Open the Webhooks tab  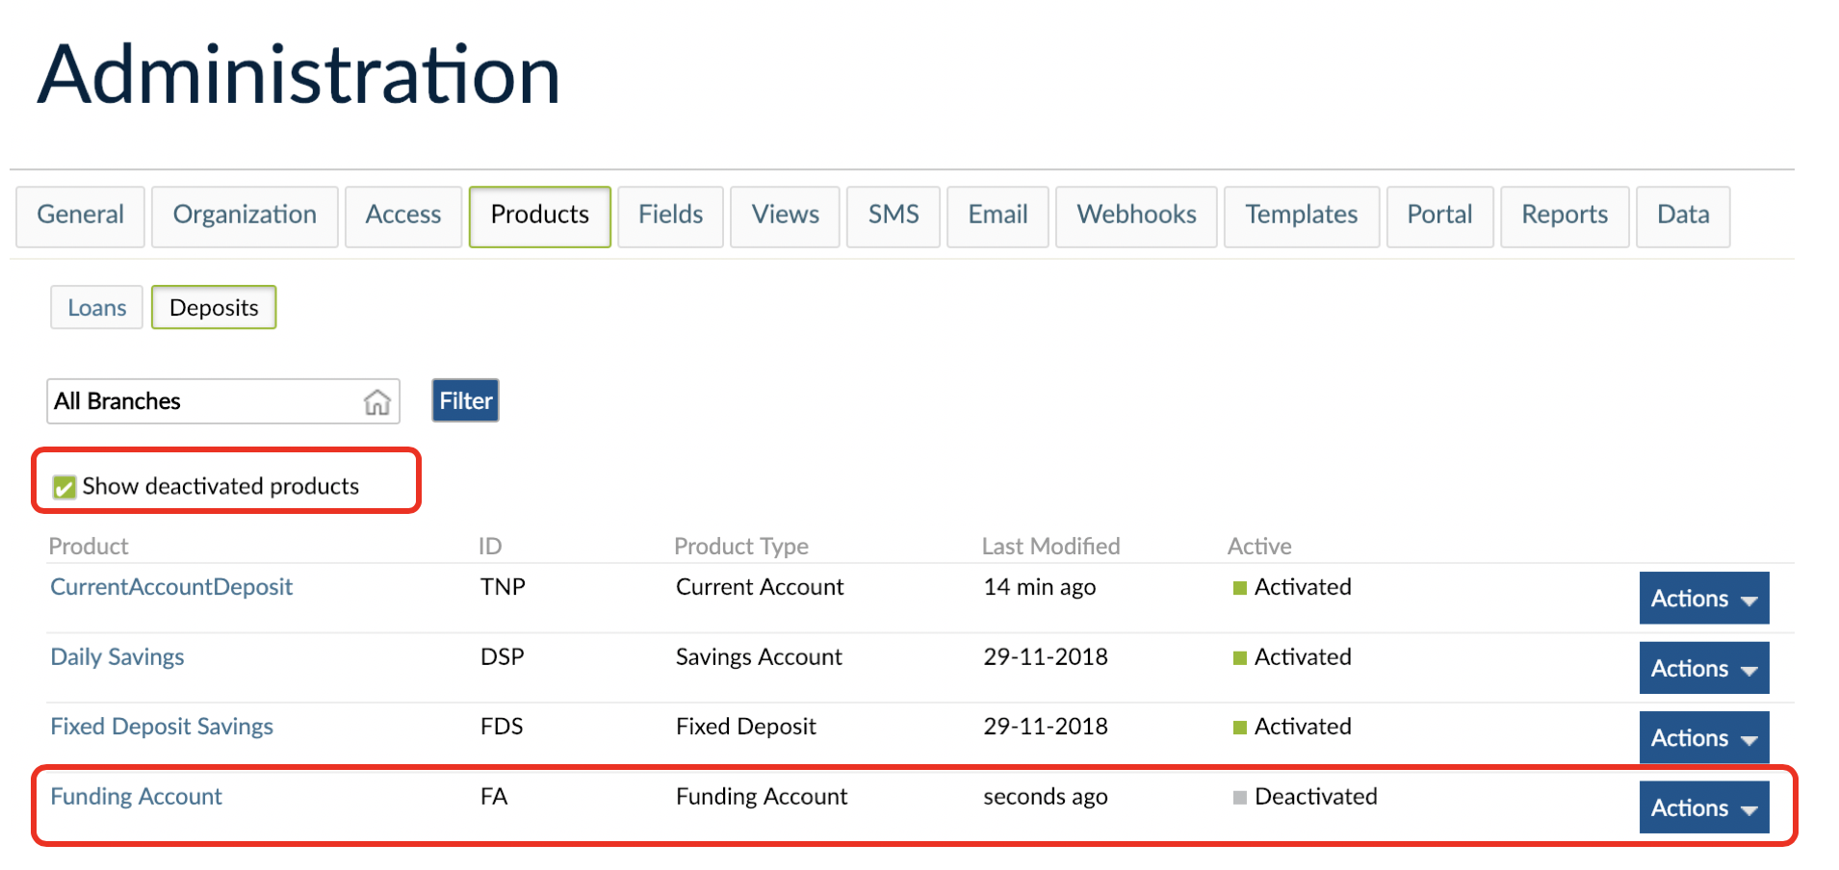[x=1136, y=216]
